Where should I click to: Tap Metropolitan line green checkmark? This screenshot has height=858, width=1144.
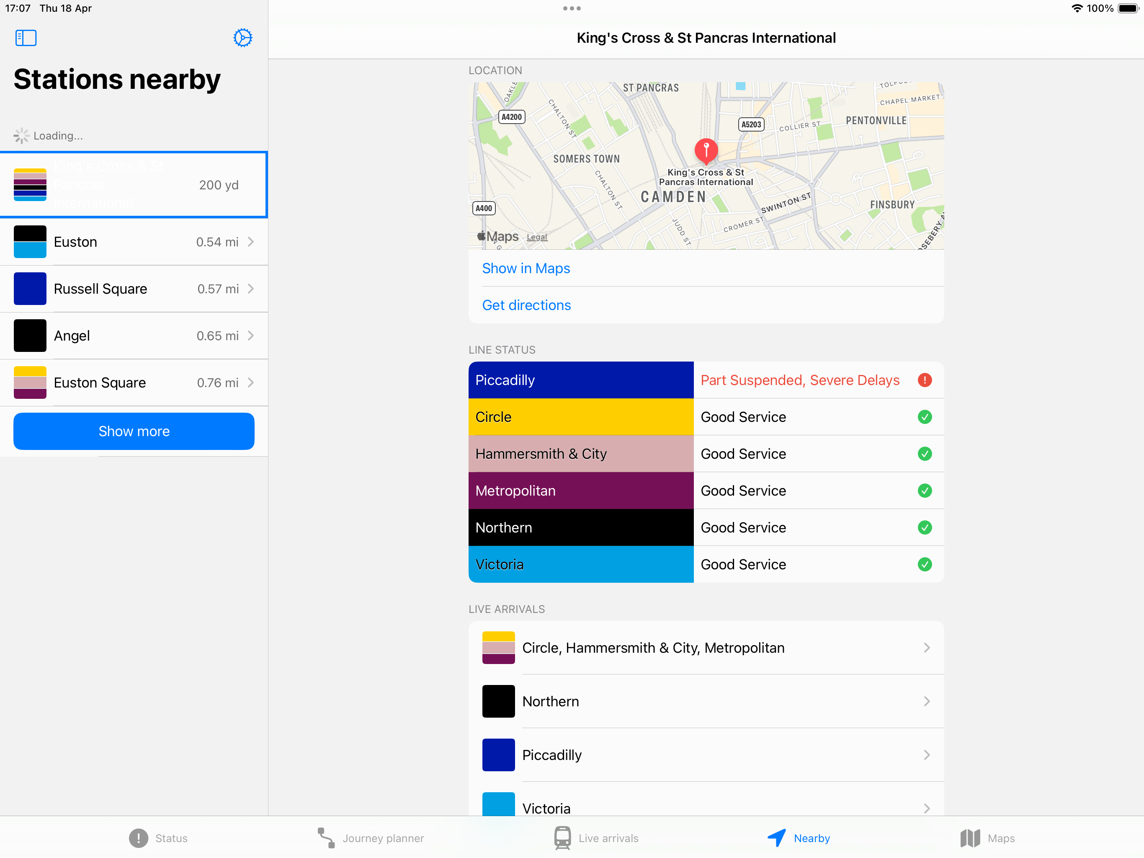point(925,491)
